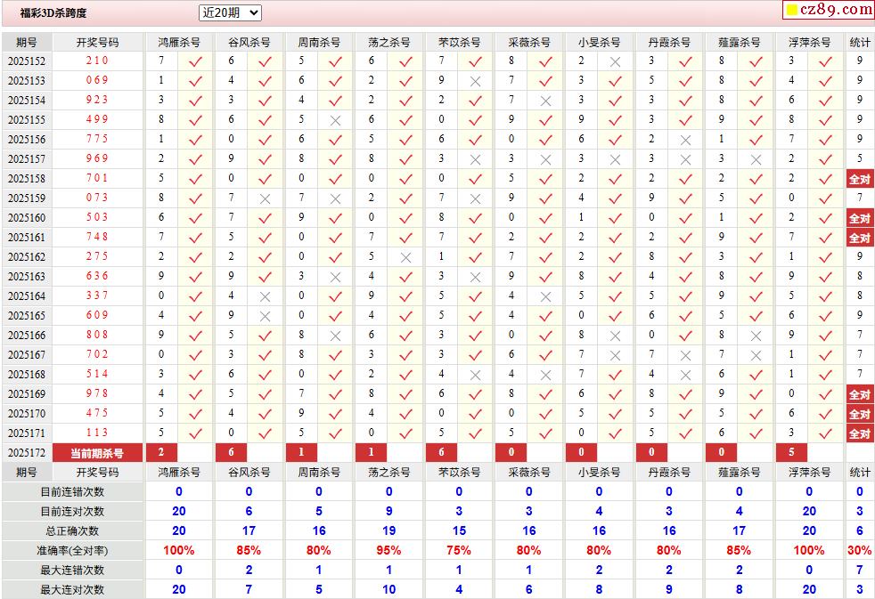Click the top header 鸿雁杀号
The image size is (875, 599).
point(178,43)
